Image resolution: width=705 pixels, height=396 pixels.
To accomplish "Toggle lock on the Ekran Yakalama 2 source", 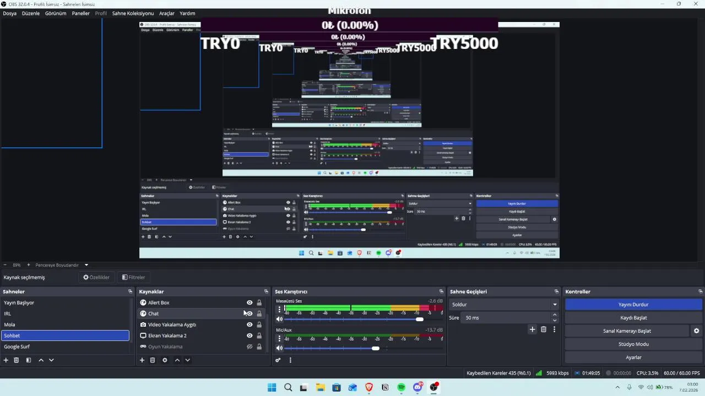I will click(259, 335).
